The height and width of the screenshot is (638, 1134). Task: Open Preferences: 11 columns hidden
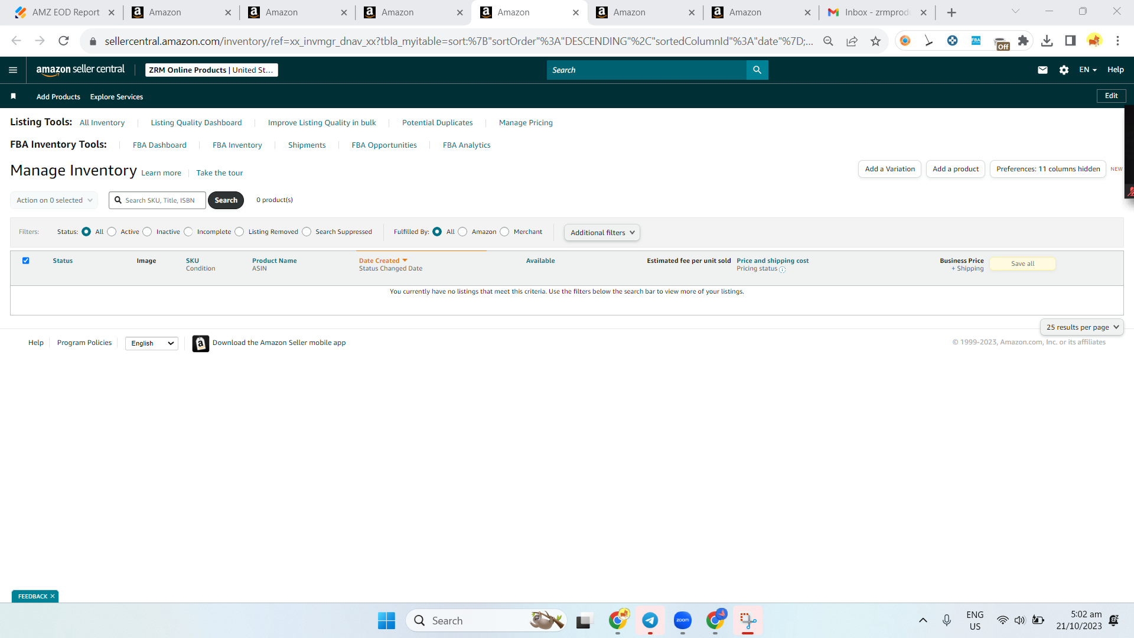[1048, 169]
